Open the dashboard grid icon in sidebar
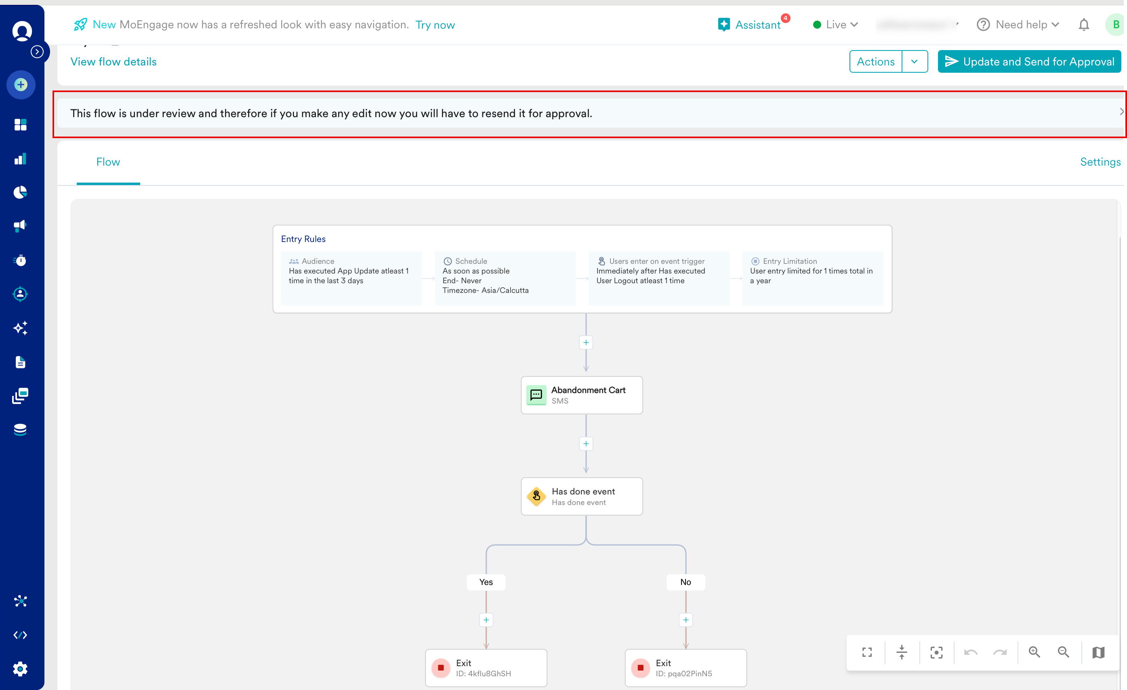 pyautogui.click(x=21, y=124)
